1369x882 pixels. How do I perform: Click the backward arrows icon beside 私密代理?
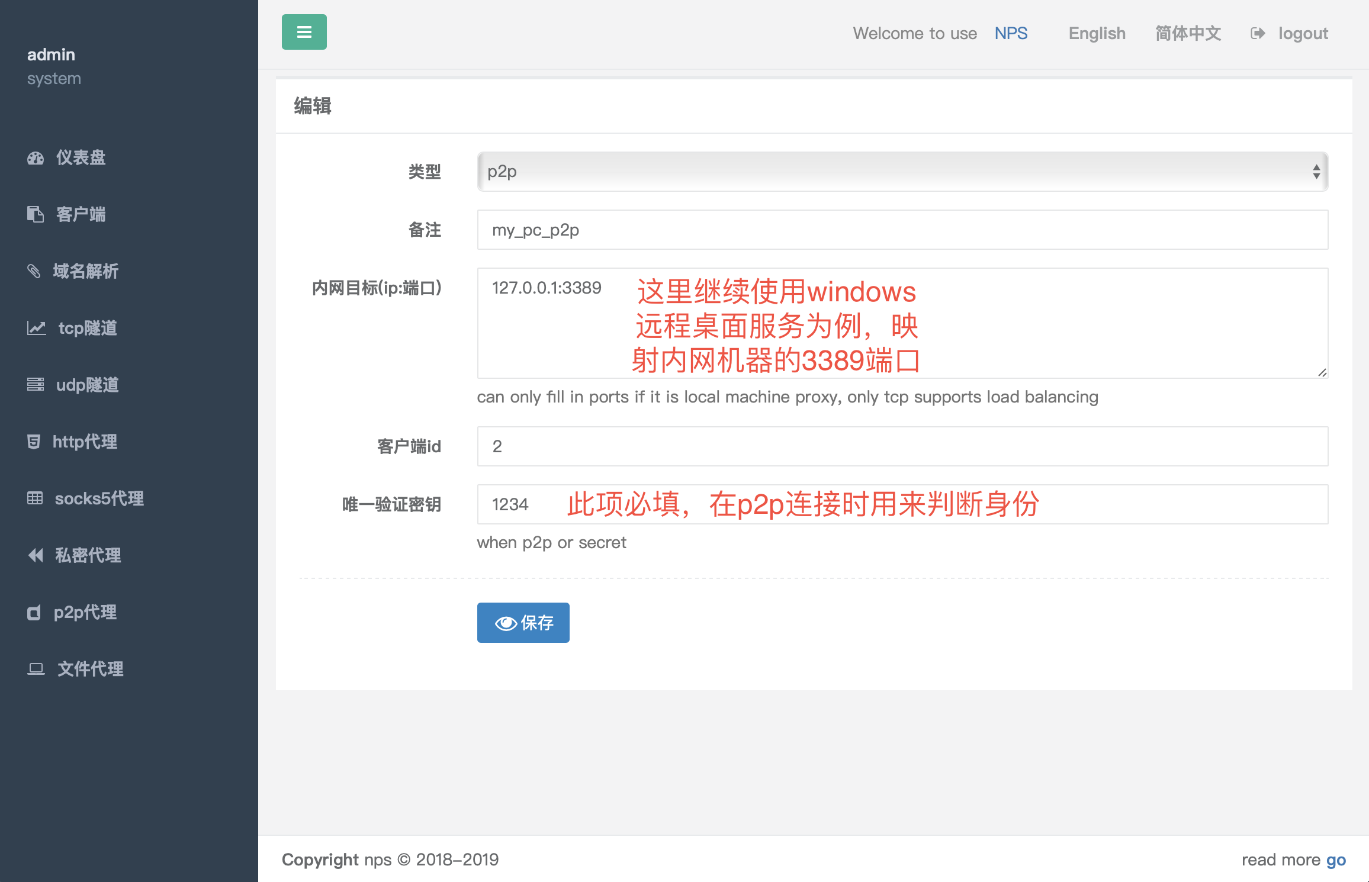pos(36,555)
